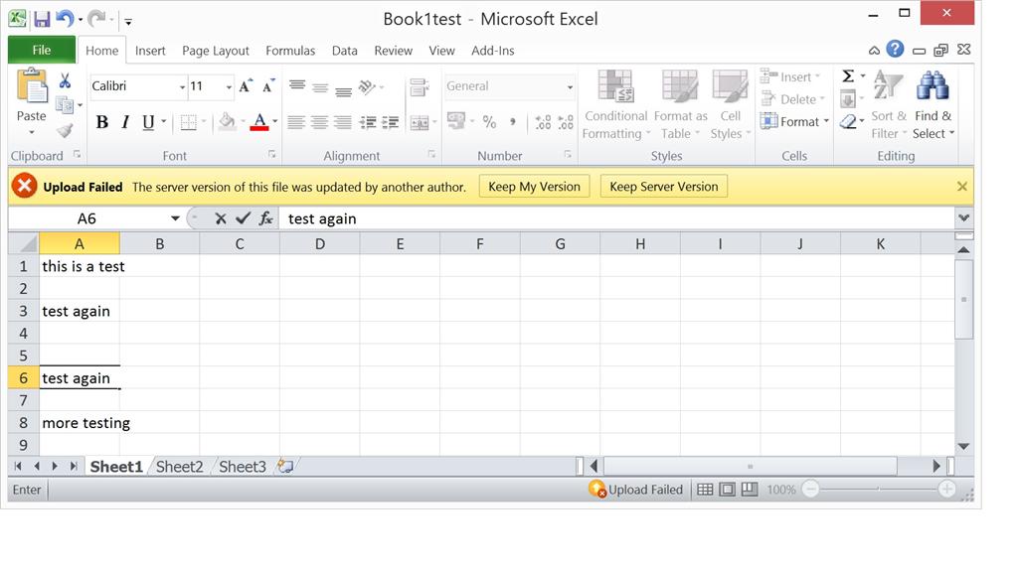
Task: Click the Merge & Center icon
Action: (422, 122)
